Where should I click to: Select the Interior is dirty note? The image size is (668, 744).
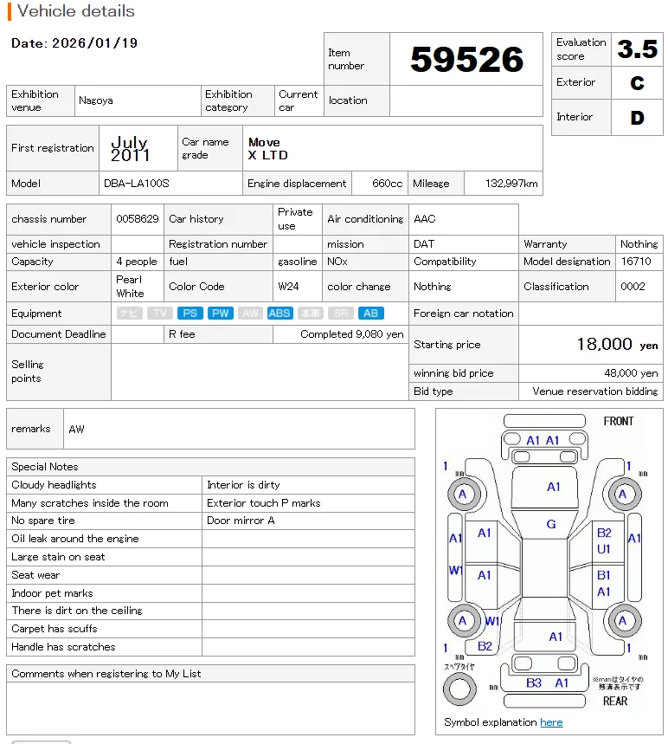(x=243, y=485)
